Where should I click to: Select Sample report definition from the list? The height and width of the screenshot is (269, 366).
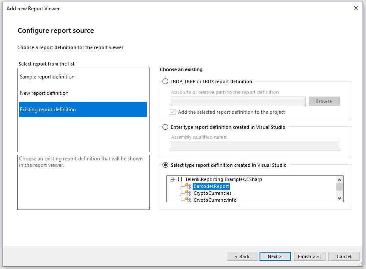click(47, 76)
